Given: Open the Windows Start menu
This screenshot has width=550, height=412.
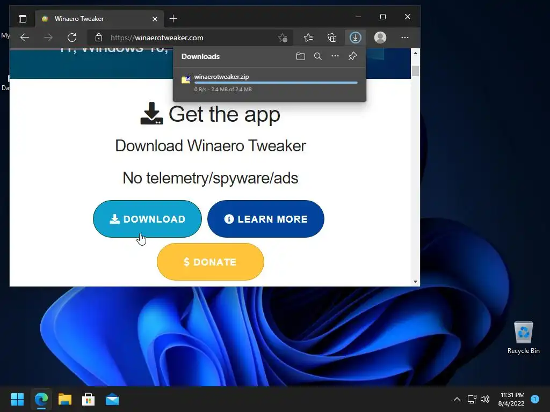Looking at the screenshot, I should click(x=17, y=399).
